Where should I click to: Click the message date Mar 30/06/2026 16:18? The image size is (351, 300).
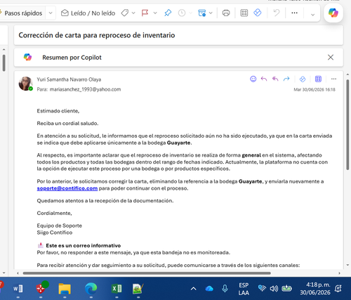pos(314,89)
